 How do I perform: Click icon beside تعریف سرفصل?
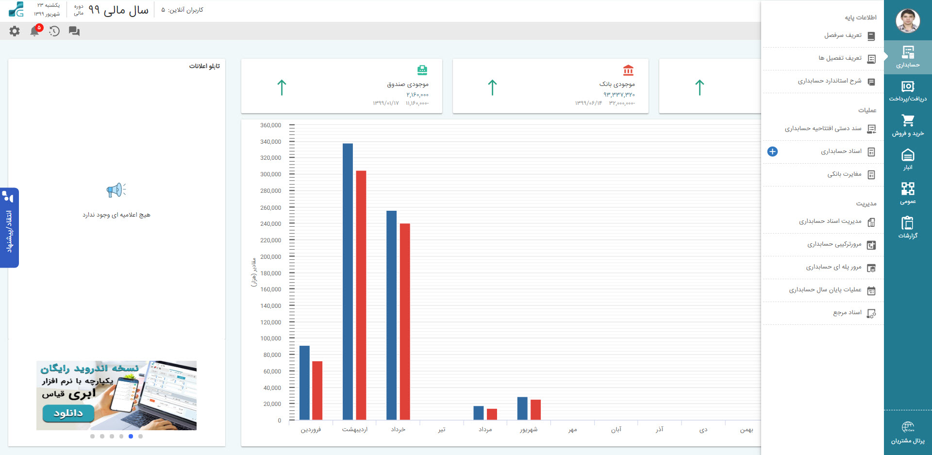(871, 36)
